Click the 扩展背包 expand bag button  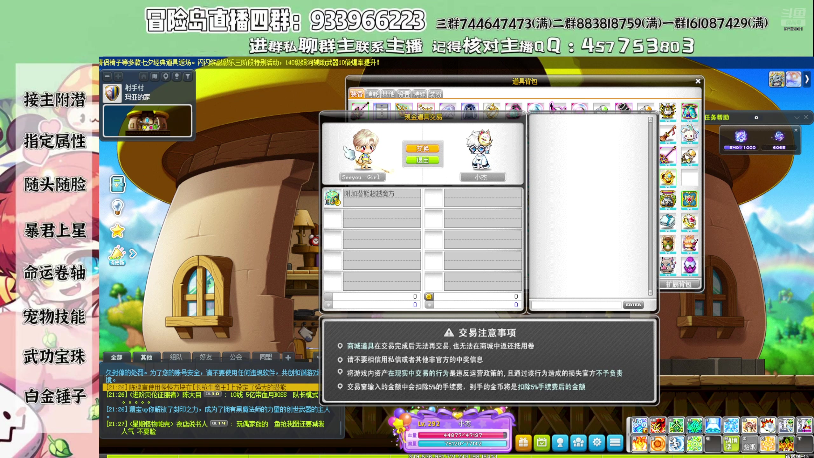coord(679,284)
